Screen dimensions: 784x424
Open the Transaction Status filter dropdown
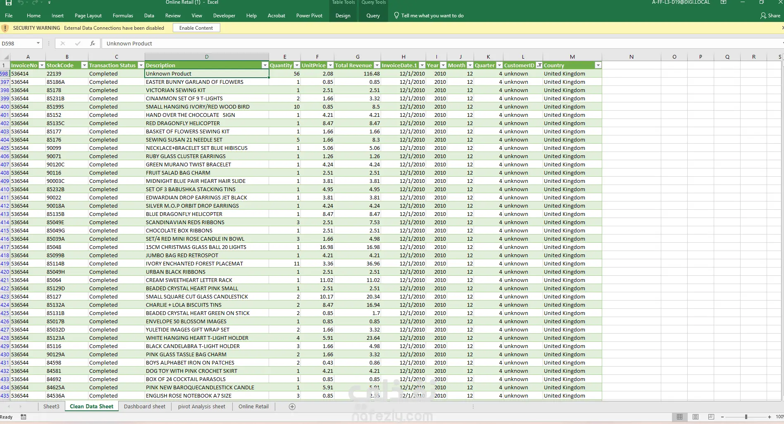point(141,65)
